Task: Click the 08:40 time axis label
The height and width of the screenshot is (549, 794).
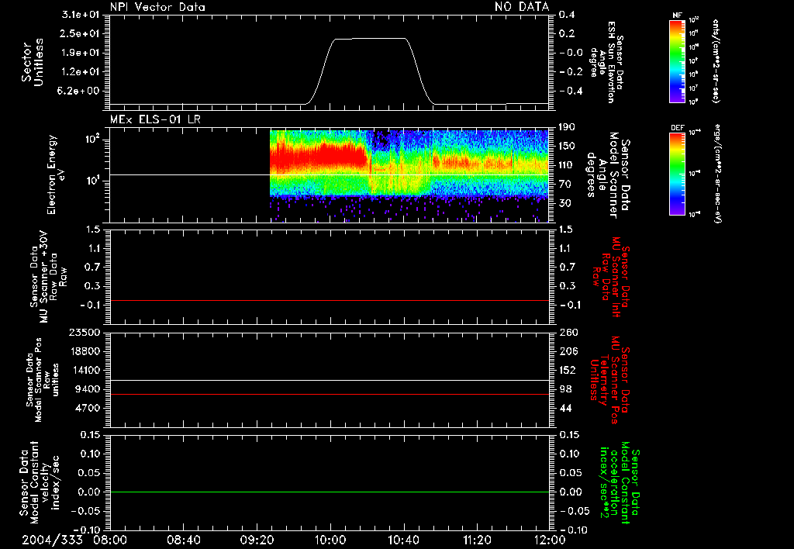Action: [x=183, y=540]
